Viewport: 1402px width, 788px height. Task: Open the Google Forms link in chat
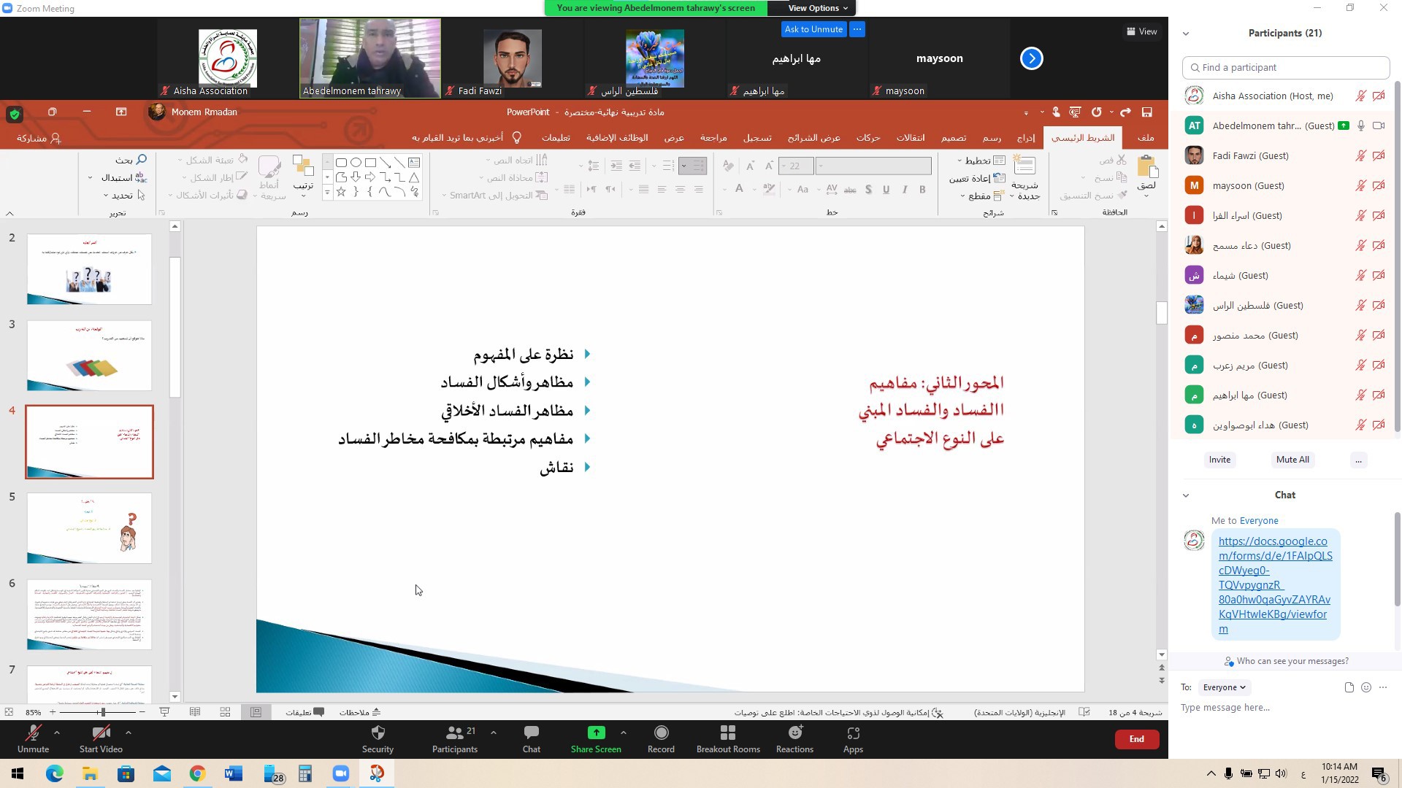[1274, 585]
